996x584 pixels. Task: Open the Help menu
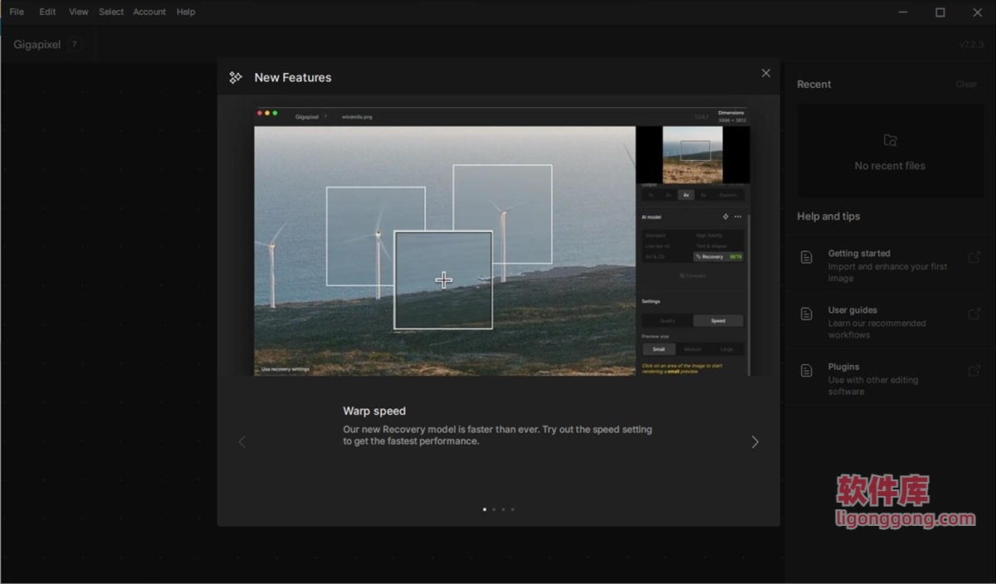pyautogui.click(x=186, y=12)
